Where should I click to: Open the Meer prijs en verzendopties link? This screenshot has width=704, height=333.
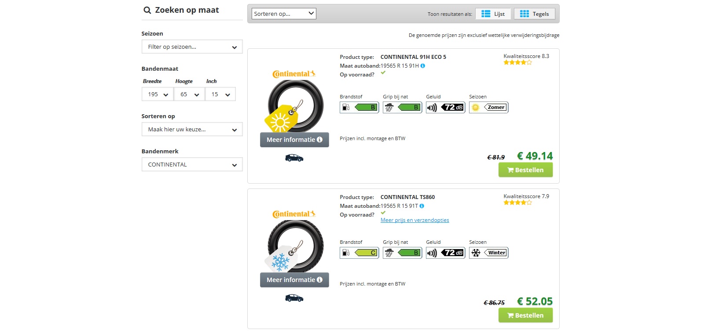(x=415, y=220)
